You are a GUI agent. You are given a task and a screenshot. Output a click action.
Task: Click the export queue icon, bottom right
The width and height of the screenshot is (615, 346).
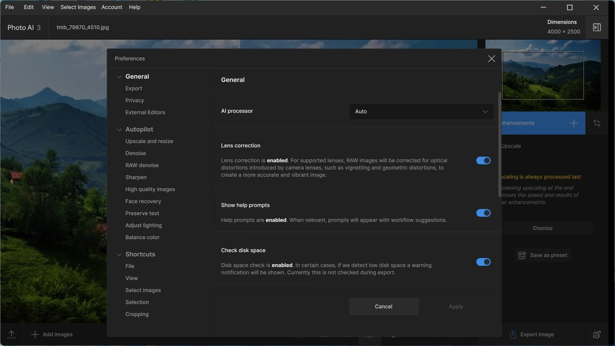[x=597, y=334]
